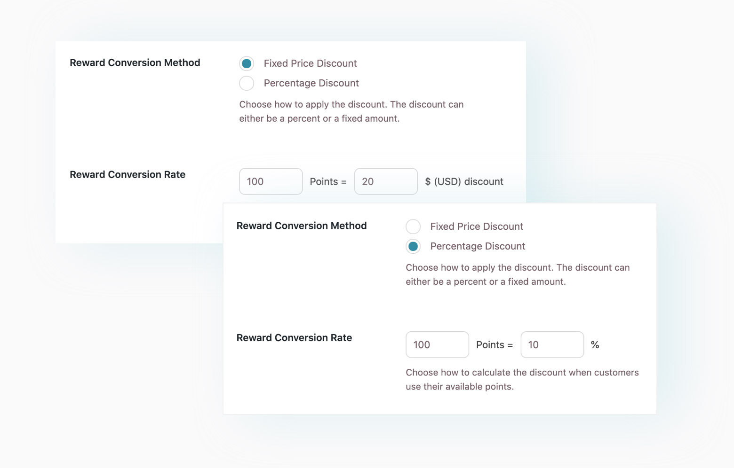Click 'Points =' text in the front panel
734x468 pixels.
(x=495, y=344)
